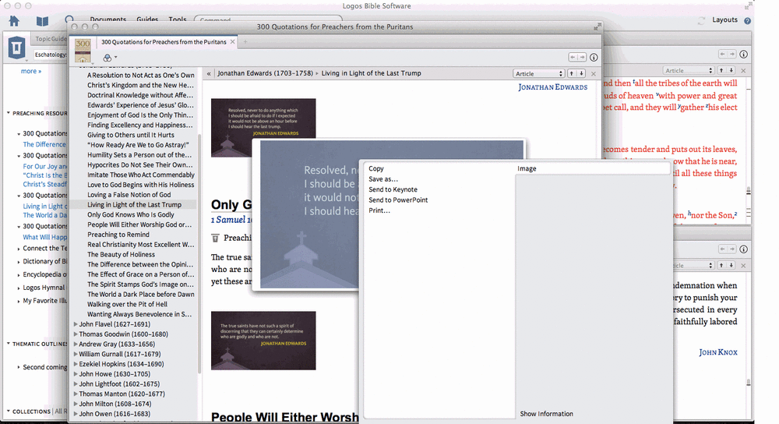779x424 pixels.
Task: Open the Help question mark icon
Action: [747, 20]
